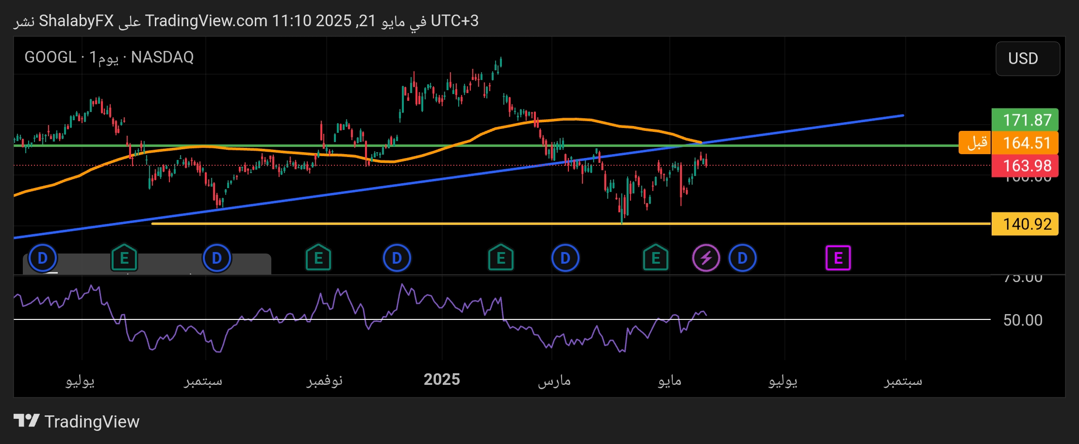Open the earnings E marker just left of the lightning icon
This screenshot has width=1079, height=444.
pyautogui.click(x=656, y=258)
